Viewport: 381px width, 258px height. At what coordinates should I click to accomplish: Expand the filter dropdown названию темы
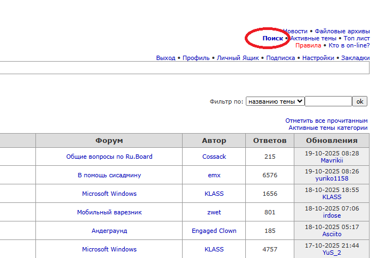(275, 101)
